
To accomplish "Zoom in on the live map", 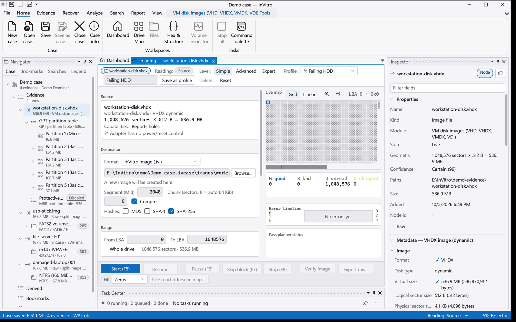I will tap(327, 94).
